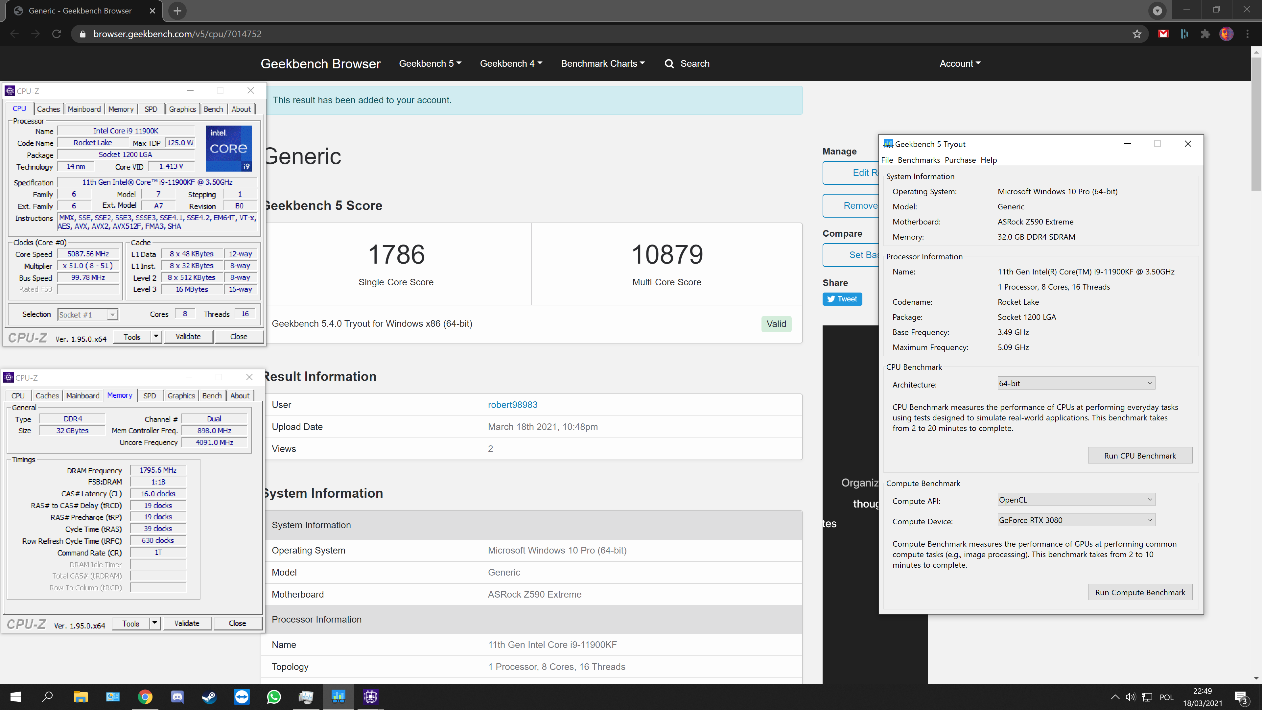Open Bench tab in bottom CPU-Z window

coord(212,395)
